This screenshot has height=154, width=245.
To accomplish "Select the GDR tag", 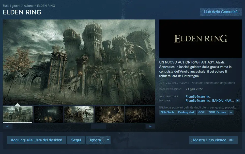I will [201, 112].
